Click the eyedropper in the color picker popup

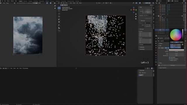pos(182,45)
